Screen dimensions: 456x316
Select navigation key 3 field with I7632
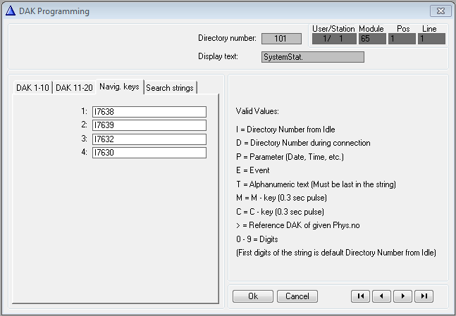[149, 139]
